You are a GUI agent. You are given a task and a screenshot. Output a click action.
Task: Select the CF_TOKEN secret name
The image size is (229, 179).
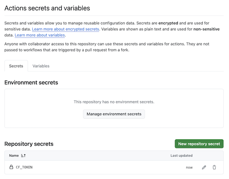24,167
